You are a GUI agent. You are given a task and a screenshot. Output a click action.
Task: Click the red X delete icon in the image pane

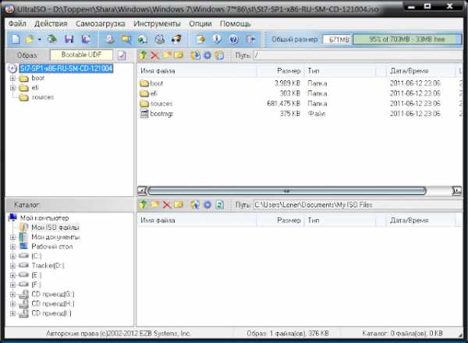154,55
